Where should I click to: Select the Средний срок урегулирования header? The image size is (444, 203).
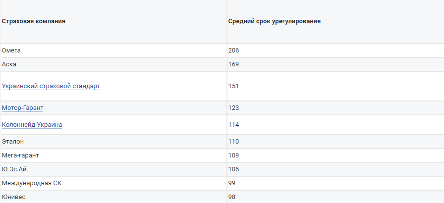tap(274, 22)
